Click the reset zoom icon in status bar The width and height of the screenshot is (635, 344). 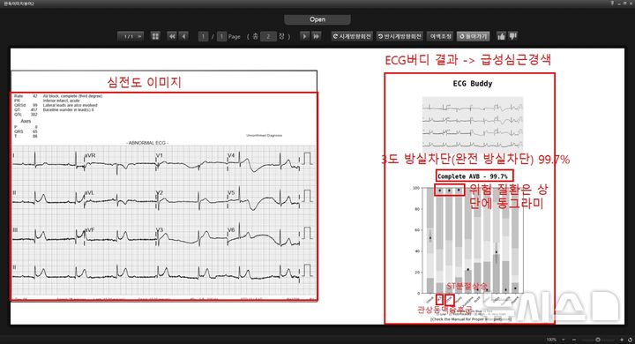click(x=630, y=340)
